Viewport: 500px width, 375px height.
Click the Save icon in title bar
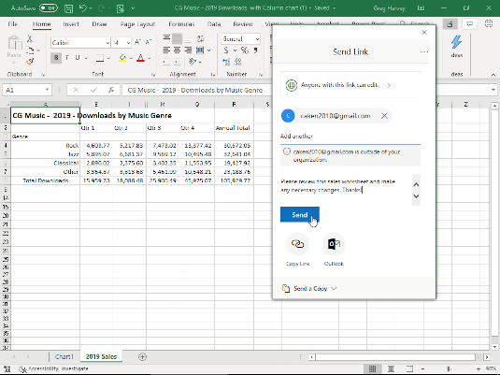[68, 8]
